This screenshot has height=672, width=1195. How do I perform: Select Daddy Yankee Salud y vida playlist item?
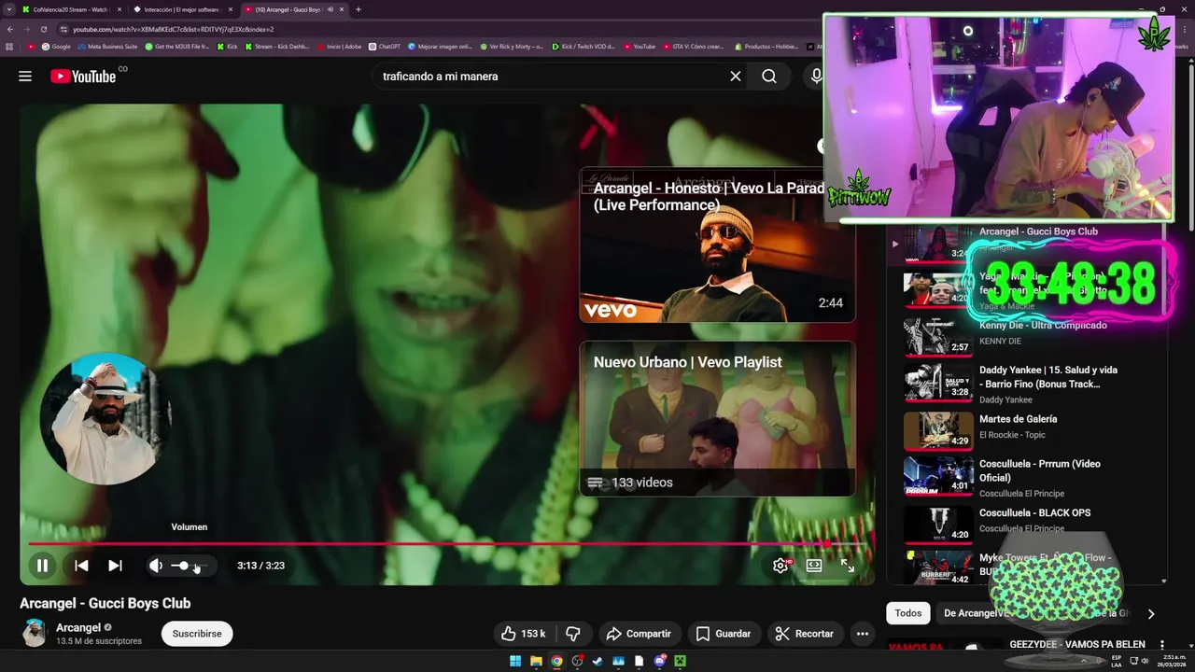[1027, 384]
